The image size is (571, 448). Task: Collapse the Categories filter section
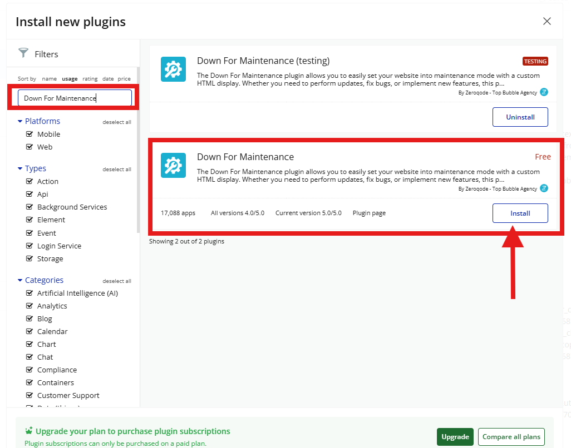(20, 280)
